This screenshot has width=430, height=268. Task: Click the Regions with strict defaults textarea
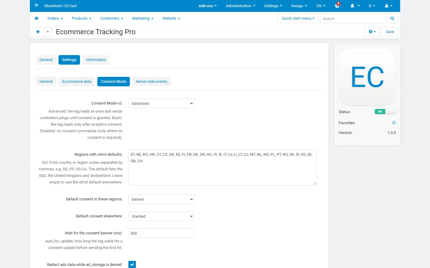coord(222,168)
